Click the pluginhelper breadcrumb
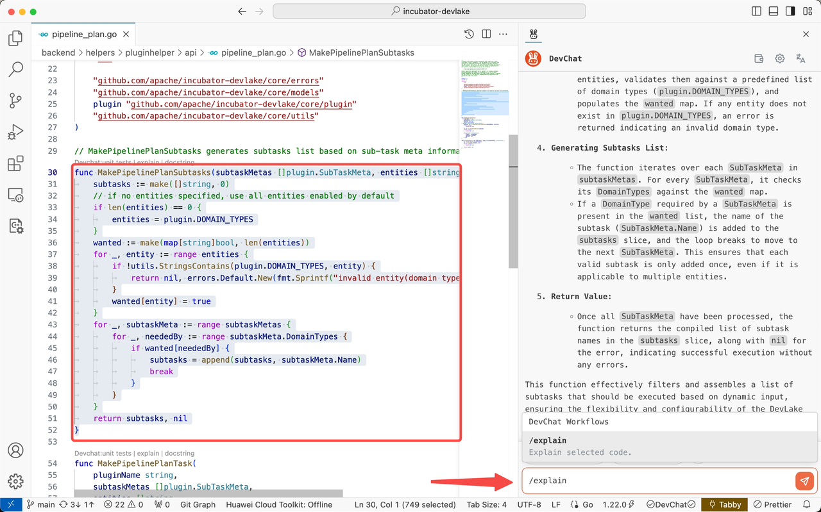 point(150,53)
